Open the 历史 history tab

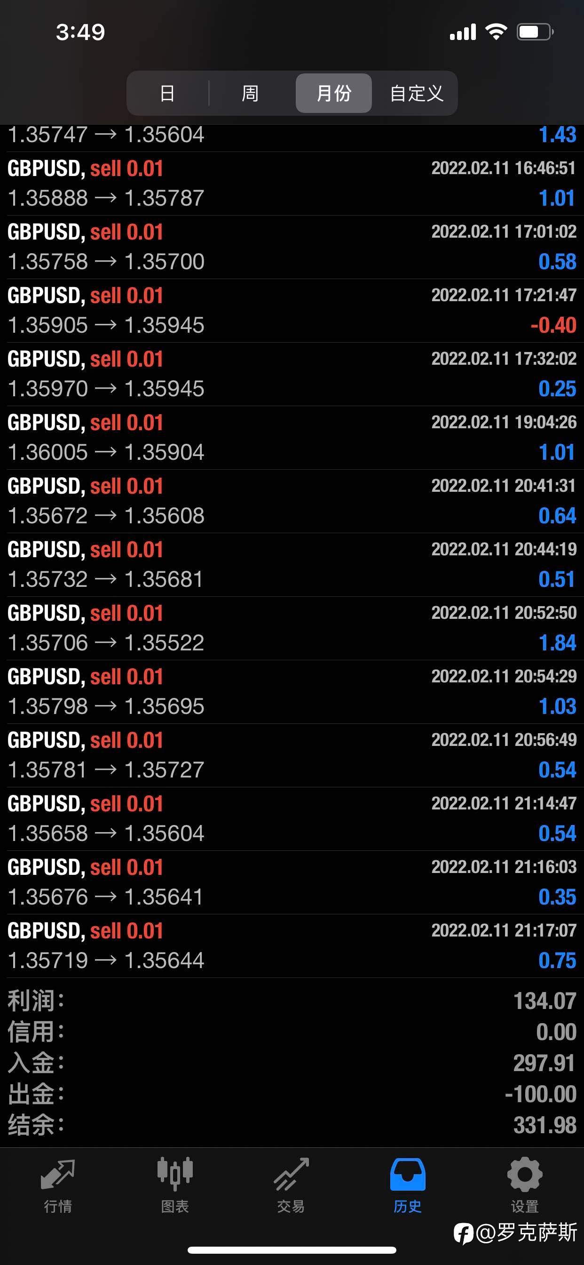coord(407,1185)
